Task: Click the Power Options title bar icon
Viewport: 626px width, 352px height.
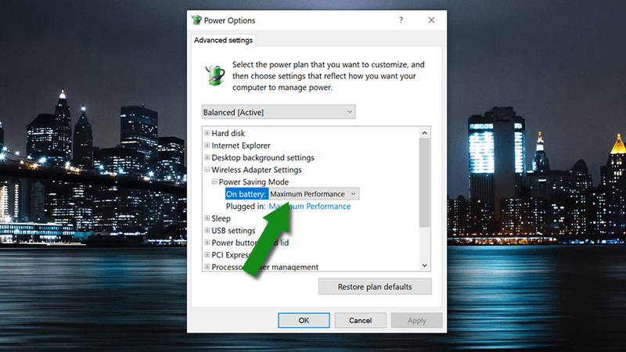Action: tap(196, 20)
